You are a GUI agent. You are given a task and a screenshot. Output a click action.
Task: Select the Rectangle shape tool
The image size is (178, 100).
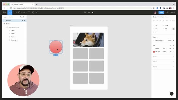[x=19, y=12]
